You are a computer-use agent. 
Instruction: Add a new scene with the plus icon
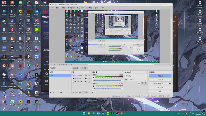coord(50,92)
